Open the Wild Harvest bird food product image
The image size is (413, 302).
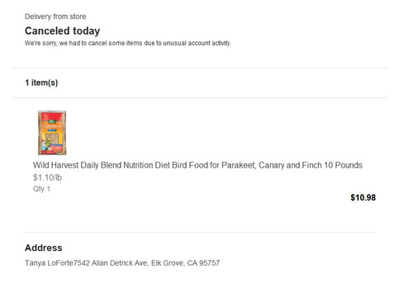click(52, 133)
